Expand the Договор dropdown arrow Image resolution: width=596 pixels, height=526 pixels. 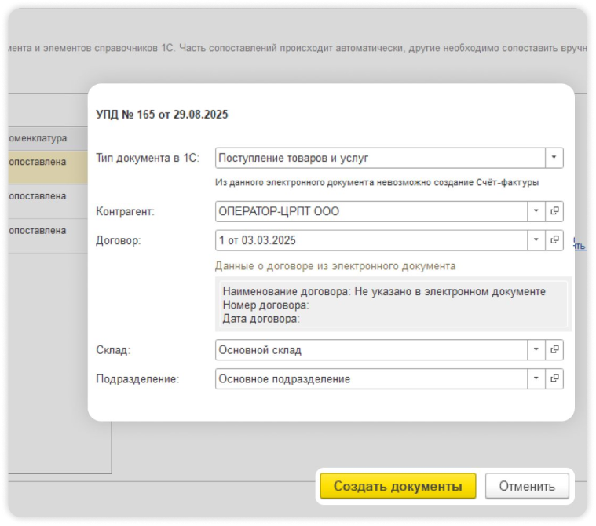coord(536,239)
